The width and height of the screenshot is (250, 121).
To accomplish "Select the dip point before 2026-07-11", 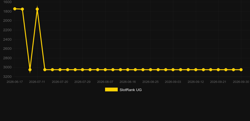I will (30, 70).
